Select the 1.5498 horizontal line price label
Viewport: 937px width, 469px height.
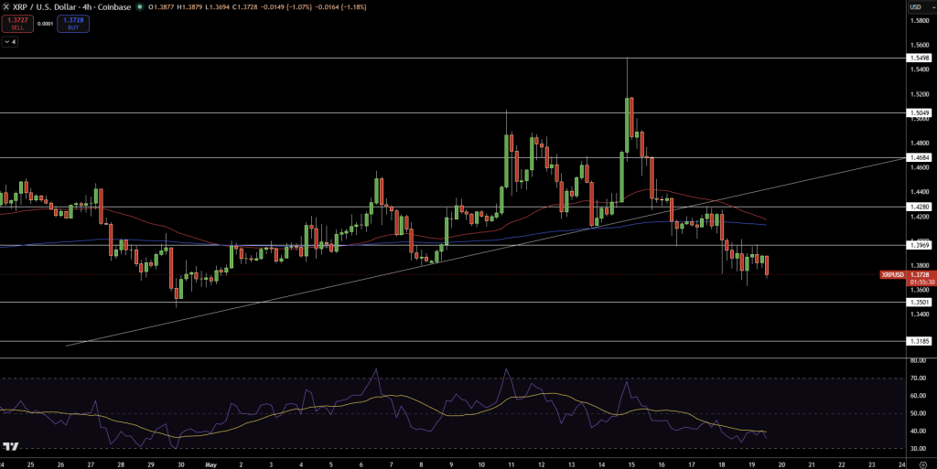tap(919, 58)
